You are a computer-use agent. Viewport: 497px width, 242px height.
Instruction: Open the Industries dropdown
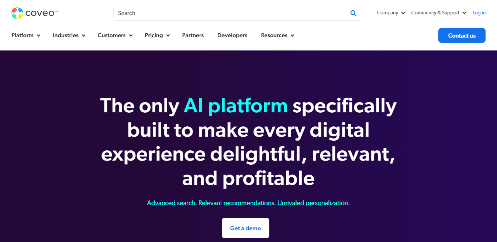click(66, 35)
